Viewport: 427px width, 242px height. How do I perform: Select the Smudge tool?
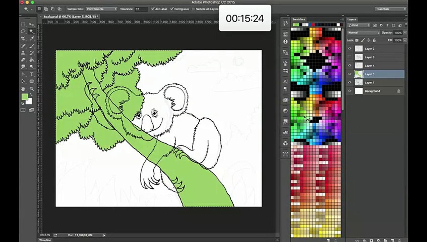[23, 67]
